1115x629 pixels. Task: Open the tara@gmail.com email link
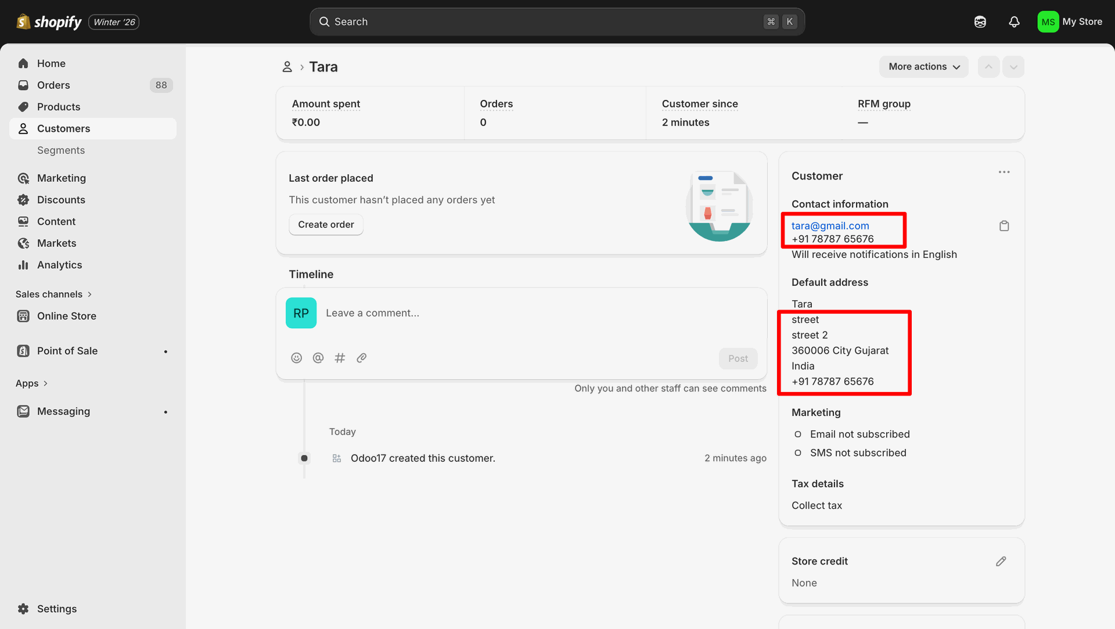(x=830, y=226)
